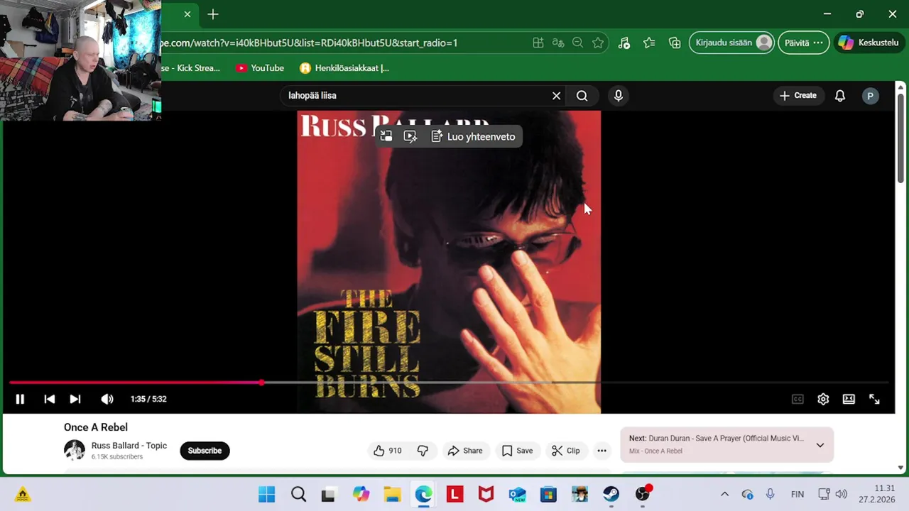The image size is (909, 511).
Task: Open the Favorites list button
Action: point(649,43)
